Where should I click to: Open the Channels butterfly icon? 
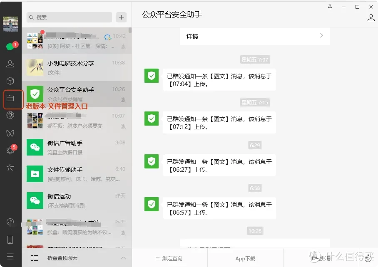pyautogui.click(x=10, y=133)
